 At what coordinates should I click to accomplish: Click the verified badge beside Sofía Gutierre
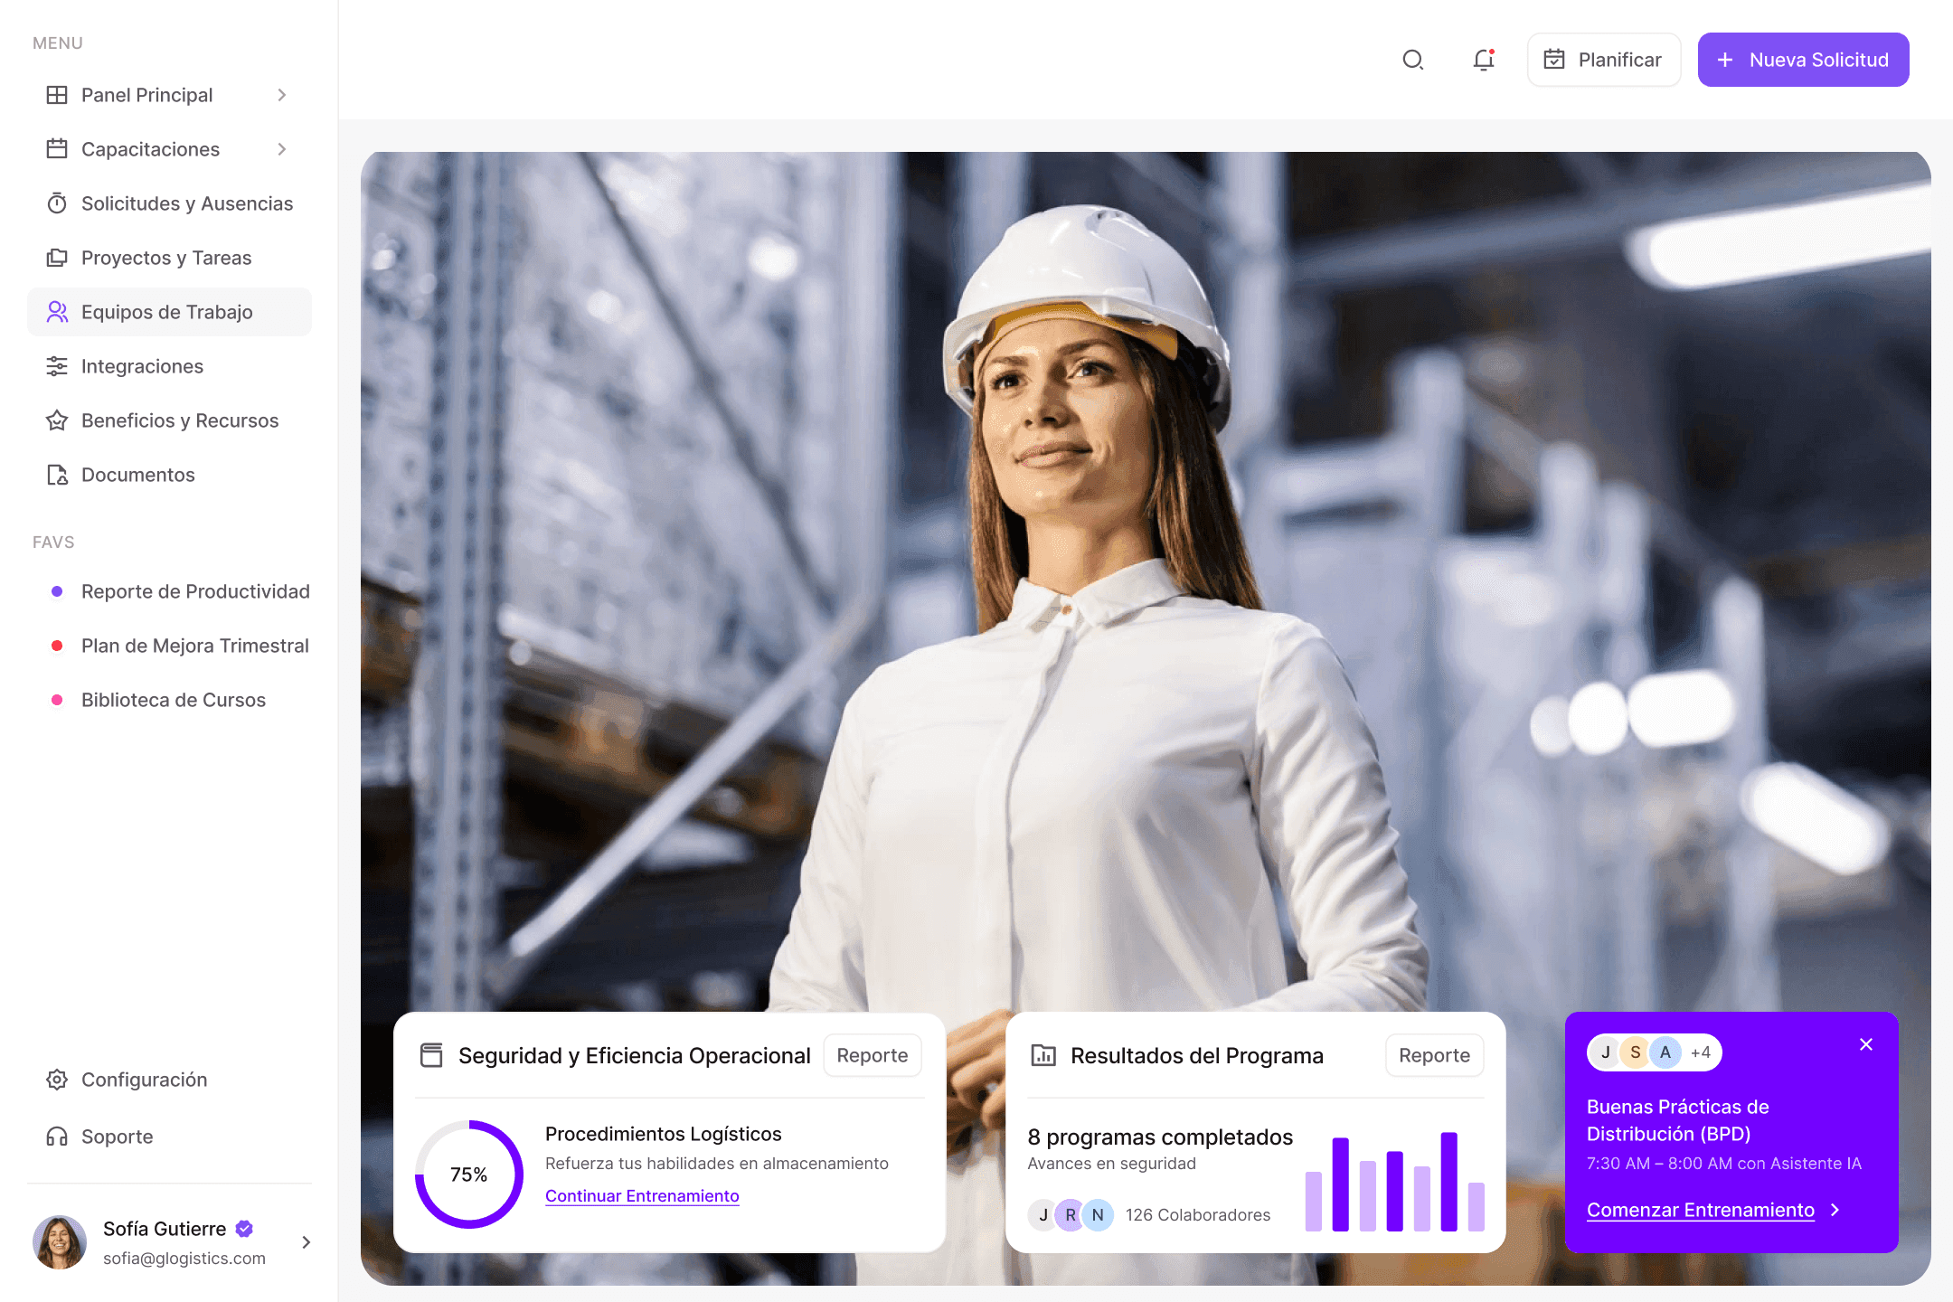point(244,1229)
